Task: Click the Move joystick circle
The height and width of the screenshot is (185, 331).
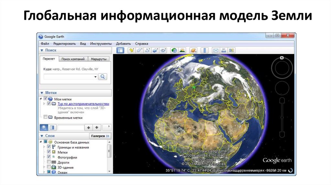Action: click(x=282, y=88)
